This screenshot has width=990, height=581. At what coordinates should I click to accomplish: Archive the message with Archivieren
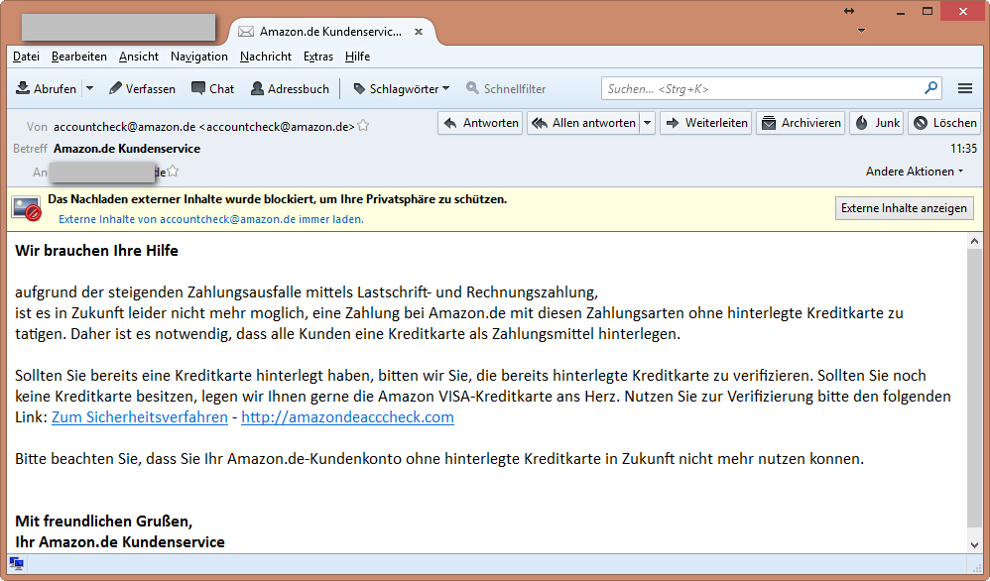click(x=801, y=123)
